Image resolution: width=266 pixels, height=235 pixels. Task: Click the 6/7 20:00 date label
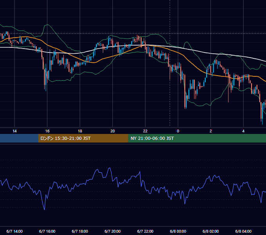113,231
